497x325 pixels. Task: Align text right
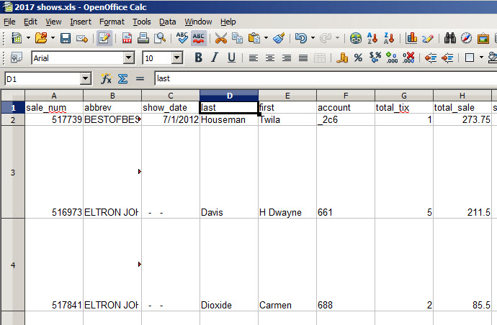(287, 58)
